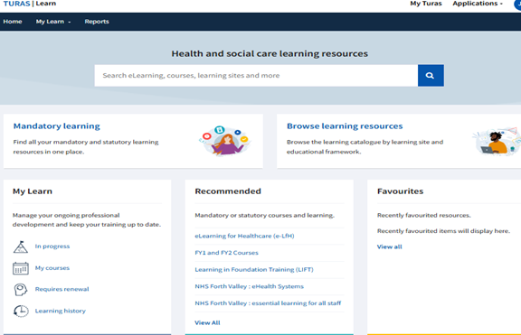
Task: Open the Reports menu item
Action: tap(97, 22)
